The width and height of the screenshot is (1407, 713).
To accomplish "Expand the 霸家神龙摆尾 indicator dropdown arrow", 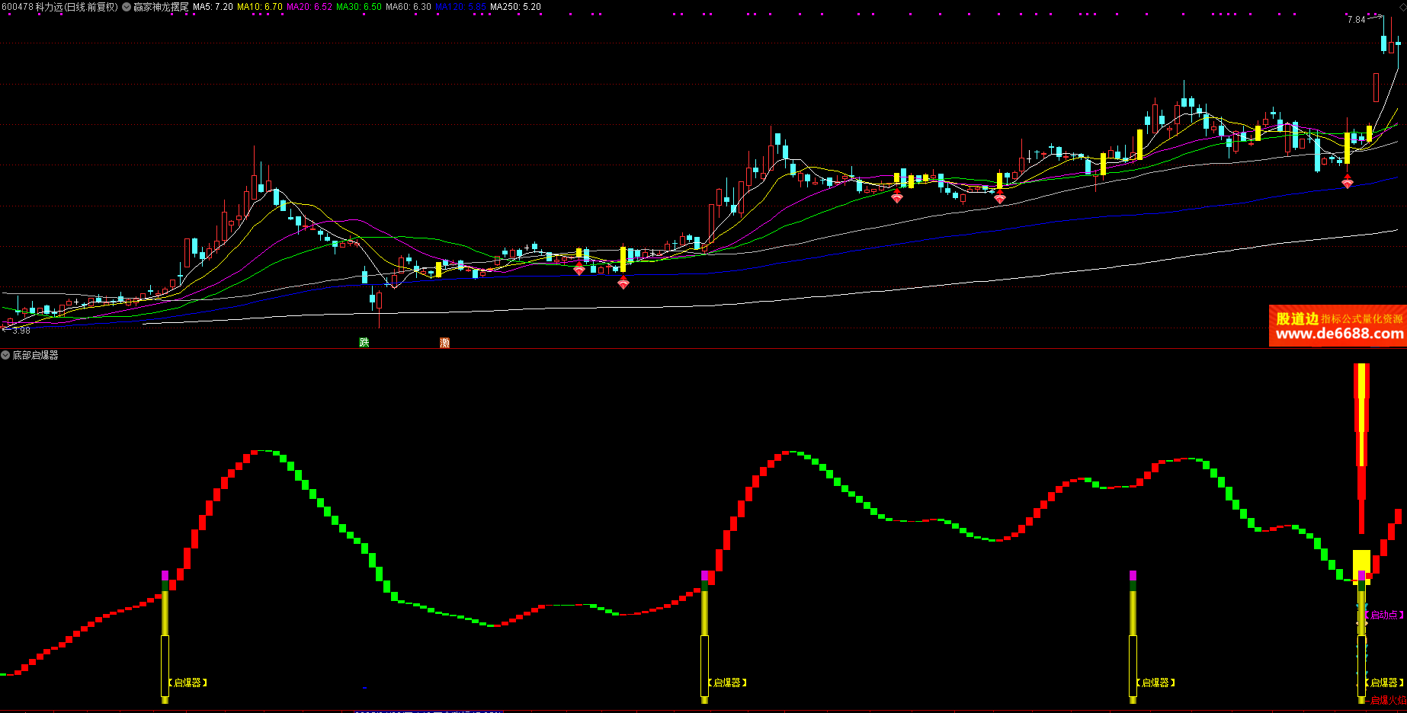I will [x=127, y=7].
